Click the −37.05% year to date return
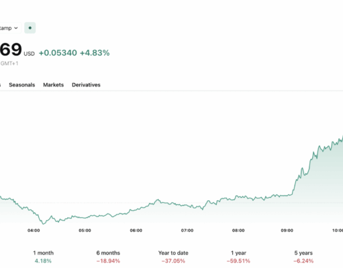Image resolution: width=343 pixels, height=268 pixels. [x=173, y=261]
